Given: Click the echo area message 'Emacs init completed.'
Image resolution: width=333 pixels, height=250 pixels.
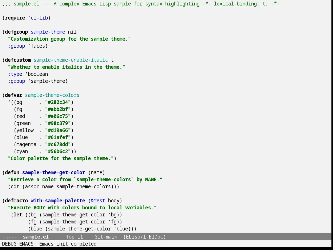Looking at the screenshot, I should [69, 244].
